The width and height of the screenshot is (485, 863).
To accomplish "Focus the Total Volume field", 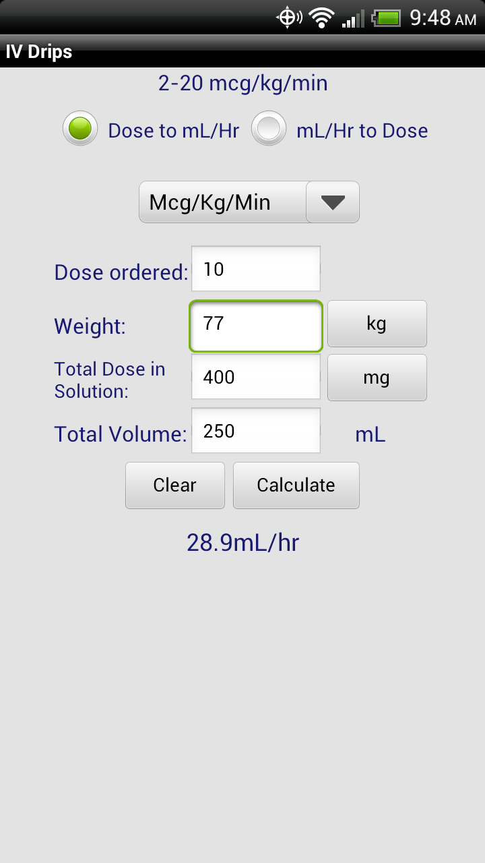I will click(x=256, y=431).
